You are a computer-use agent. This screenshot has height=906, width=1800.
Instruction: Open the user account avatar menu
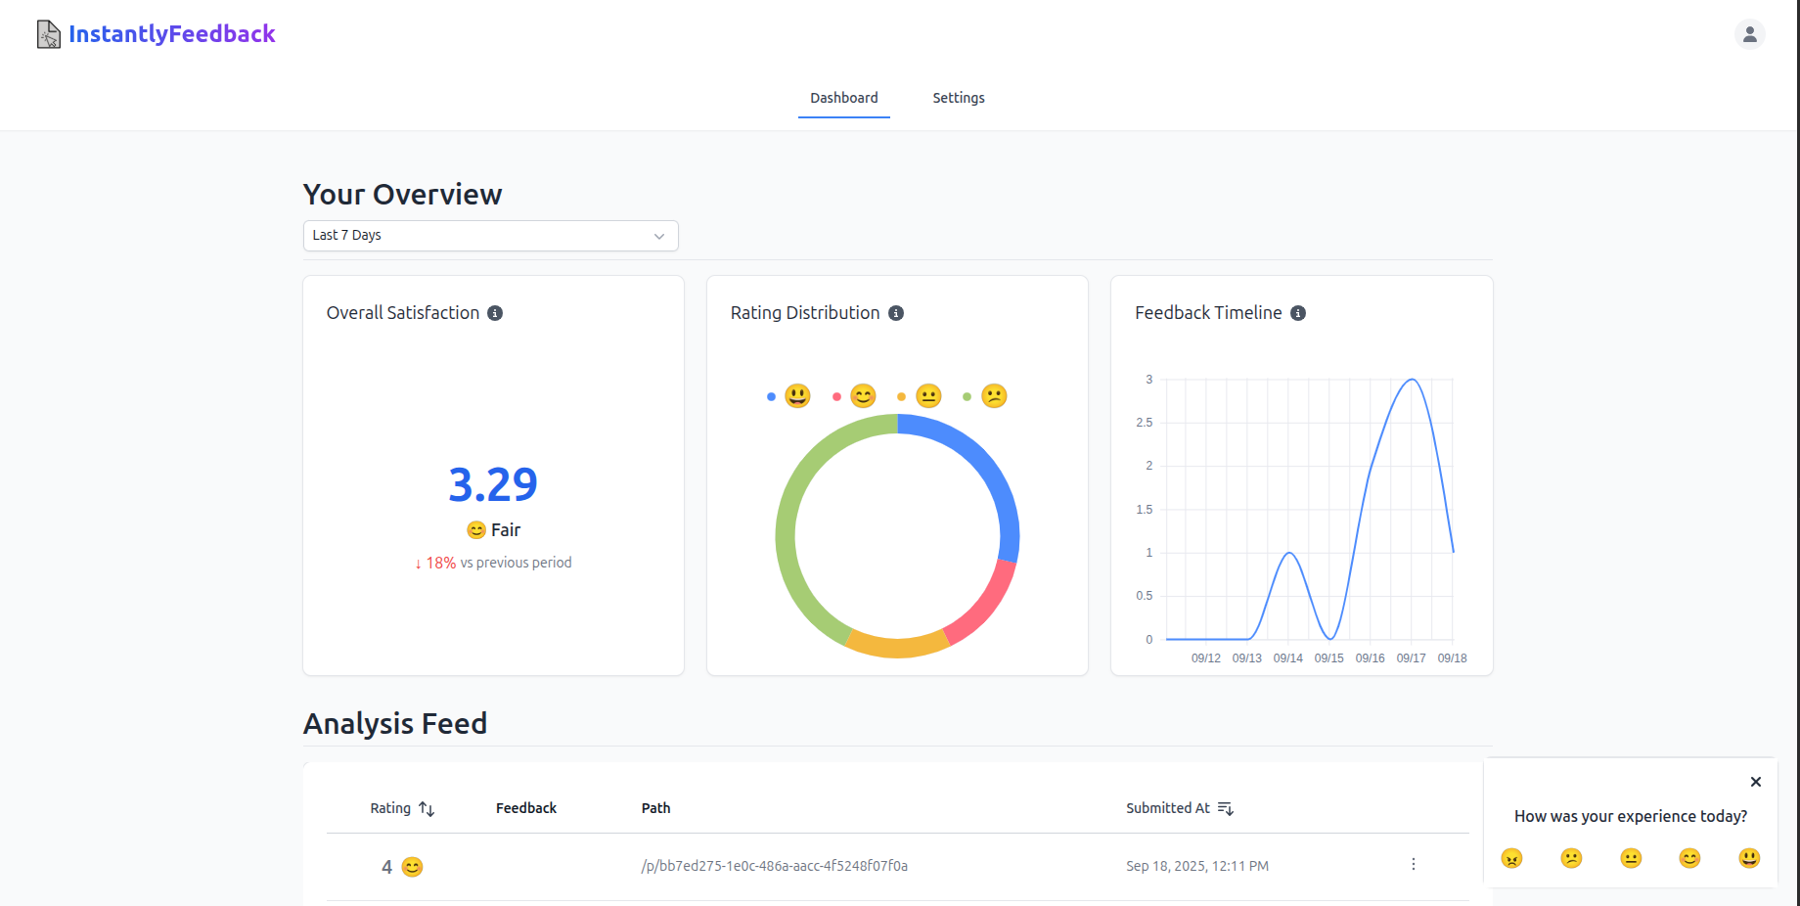tap(1750, 33)
